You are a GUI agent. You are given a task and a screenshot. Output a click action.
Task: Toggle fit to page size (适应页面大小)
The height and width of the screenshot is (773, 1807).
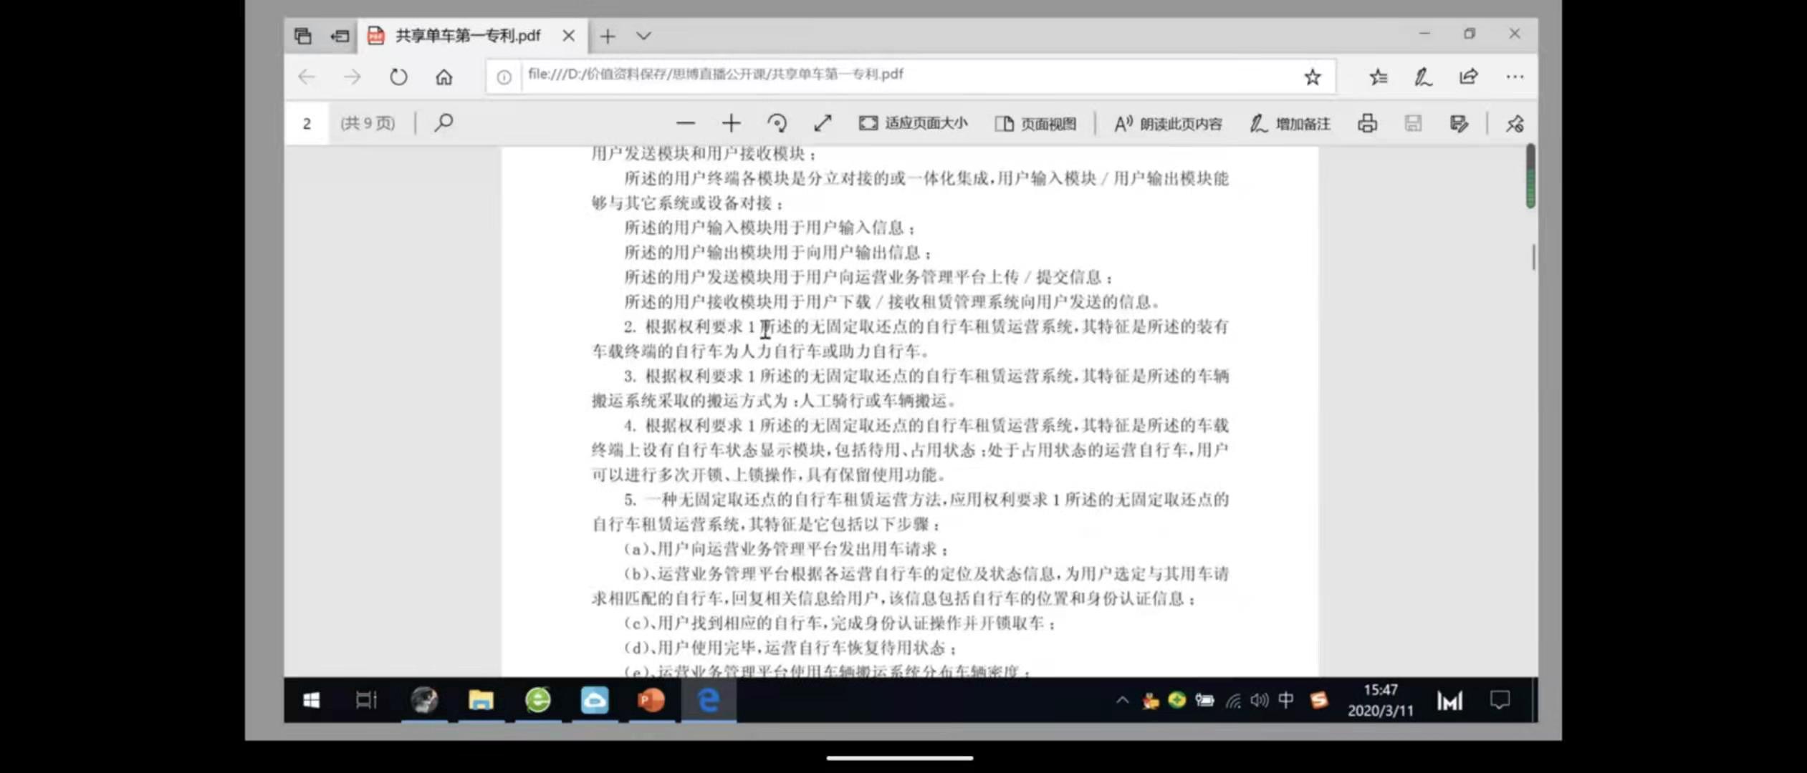click(913, 124)
